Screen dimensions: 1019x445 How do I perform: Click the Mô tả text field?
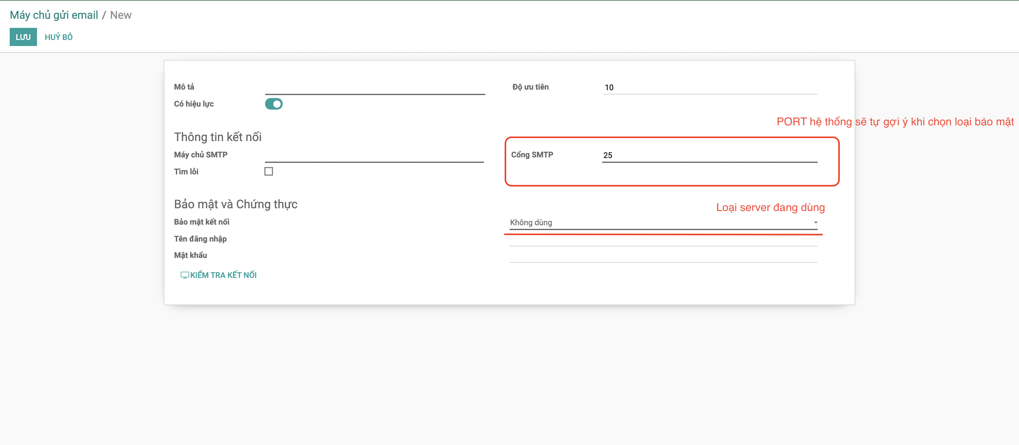point(375,88)
